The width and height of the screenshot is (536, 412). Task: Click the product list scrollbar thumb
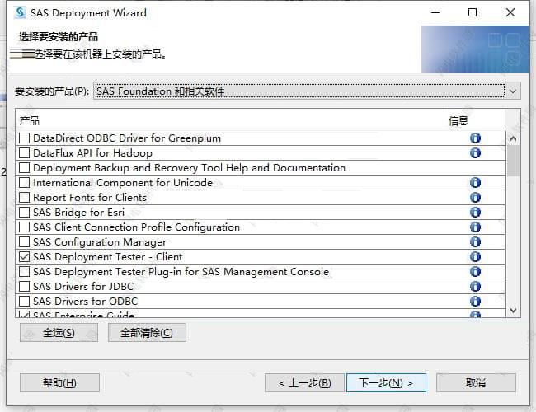[513, 161]
